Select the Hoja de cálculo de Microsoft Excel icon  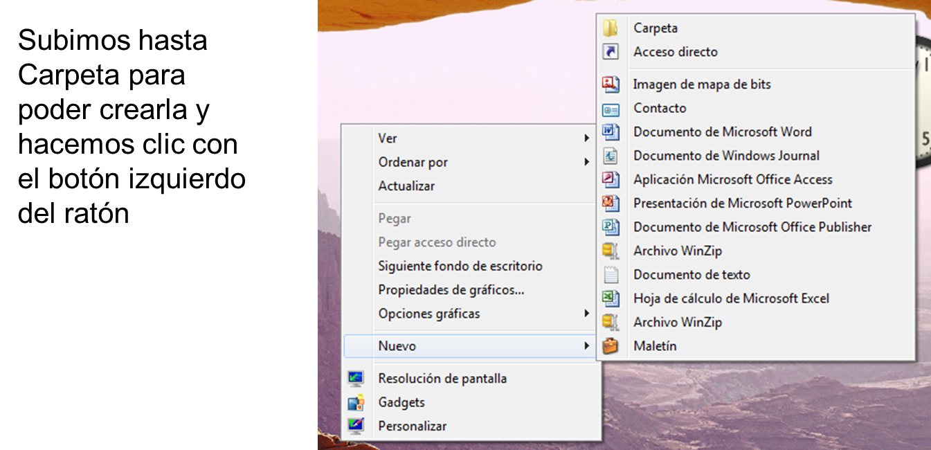coord(612,298)
